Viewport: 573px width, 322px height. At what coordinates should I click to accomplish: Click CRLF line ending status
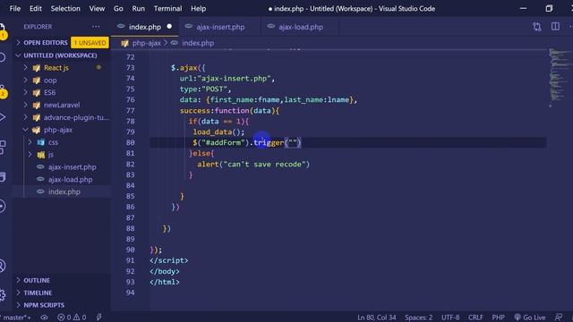coord(475,318)
